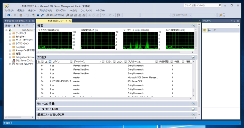
Task: Click the find in files icon
Action: [221, 15]
